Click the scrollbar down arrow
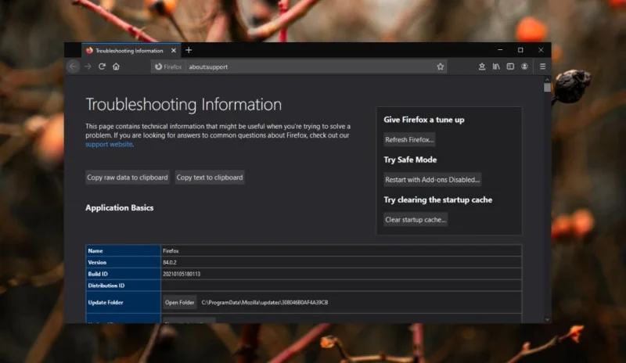626x363 pixels. tap(547, 319)
